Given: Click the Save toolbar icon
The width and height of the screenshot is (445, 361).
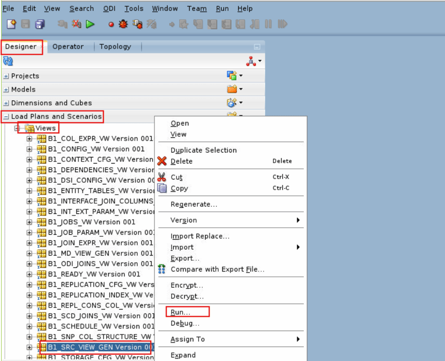Looking at the screenshot, I should (x=26, y=24).
